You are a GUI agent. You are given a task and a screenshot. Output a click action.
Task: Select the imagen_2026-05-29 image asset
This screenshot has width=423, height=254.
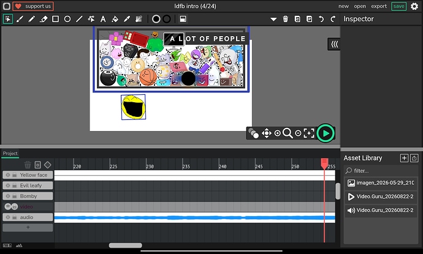point(381,183)
